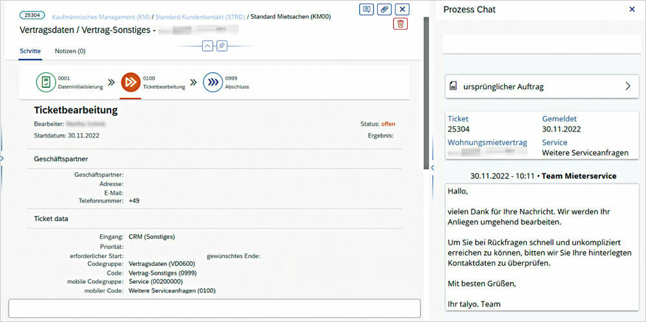This screenshot has height=322, width=646.
Task: Select the Abschluss step icon
Action: pos(213,82)
